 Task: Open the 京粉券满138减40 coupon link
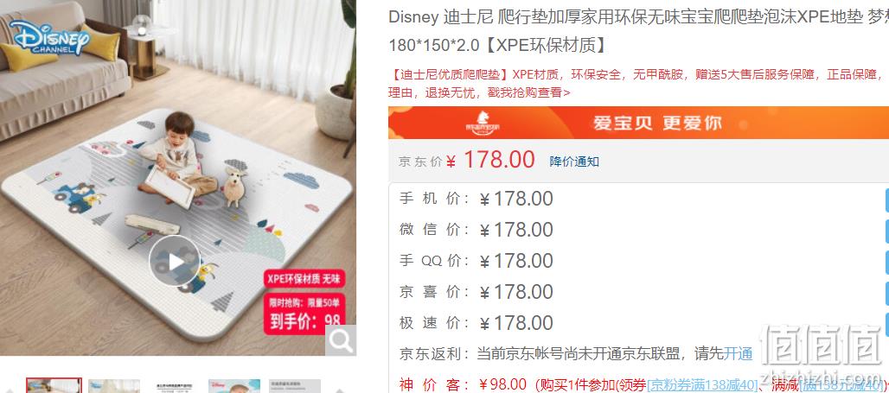pyautogui.click(x=701, y=385)
